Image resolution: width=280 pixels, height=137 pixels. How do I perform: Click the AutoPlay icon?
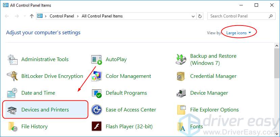click(97, 59)
